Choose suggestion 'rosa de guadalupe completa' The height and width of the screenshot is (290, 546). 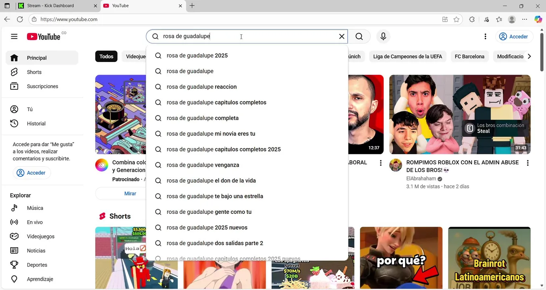[247, 118]
